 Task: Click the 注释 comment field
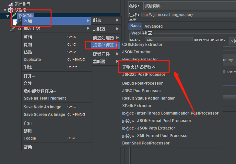189,15
